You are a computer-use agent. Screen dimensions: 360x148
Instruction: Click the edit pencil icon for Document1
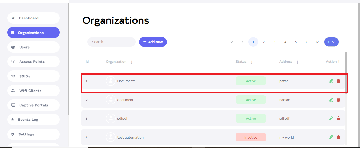(x=331, y=81)
